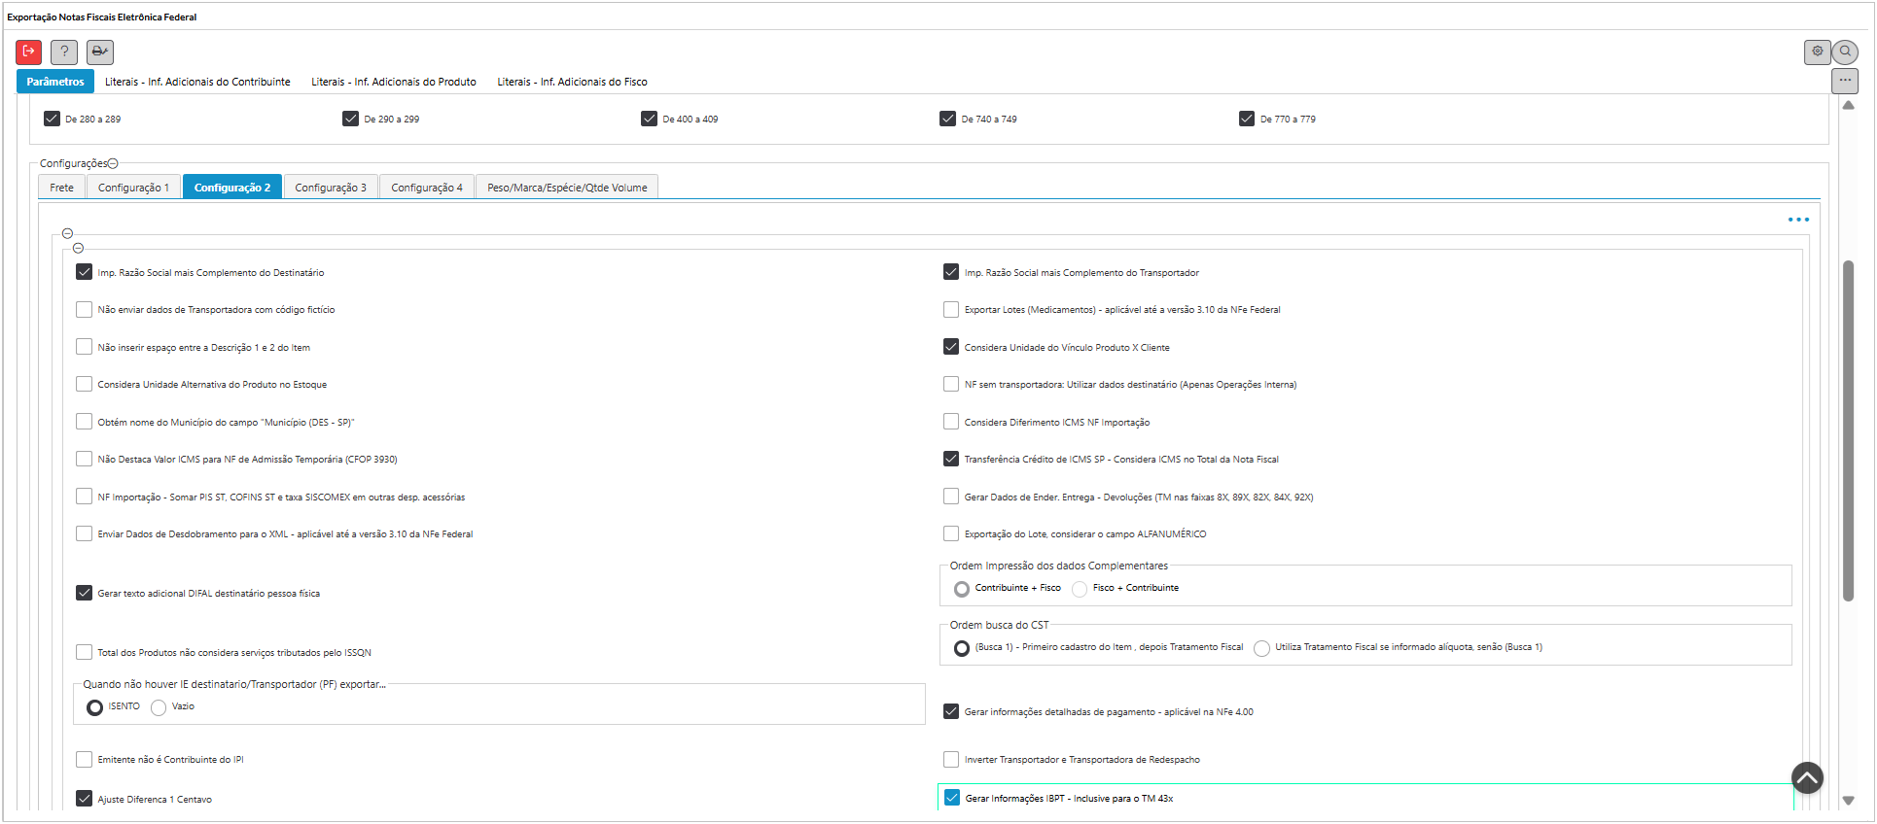This screenshot has height=824, width=1877.
Task: Click the scrollbar down arrow
Action: pyautogui.click(x=1849, y=801)
